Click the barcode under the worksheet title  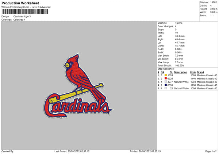pyautogui.click(x=25, y=12)
